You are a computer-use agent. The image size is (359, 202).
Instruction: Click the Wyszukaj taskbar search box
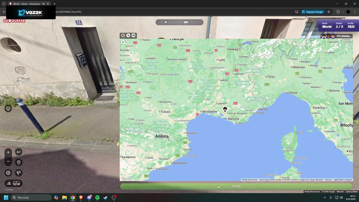31,198
